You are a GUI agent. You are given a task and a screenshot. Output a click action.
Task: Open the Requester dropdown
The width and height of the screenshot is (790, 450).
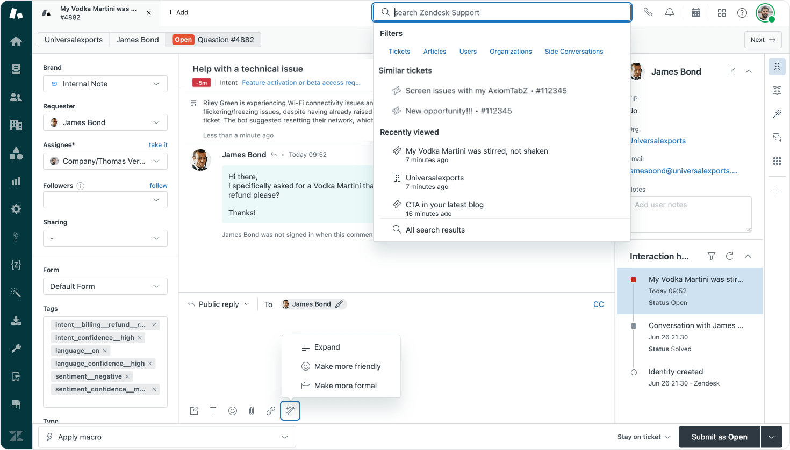105,122
